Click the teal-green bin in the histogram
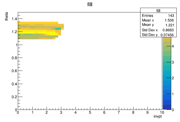Viewport: 180px width, 122px height. pos(58,29)
